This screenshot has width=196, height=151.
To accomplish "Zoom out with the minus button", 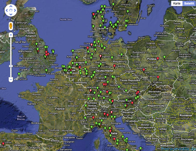I will 11,79.
